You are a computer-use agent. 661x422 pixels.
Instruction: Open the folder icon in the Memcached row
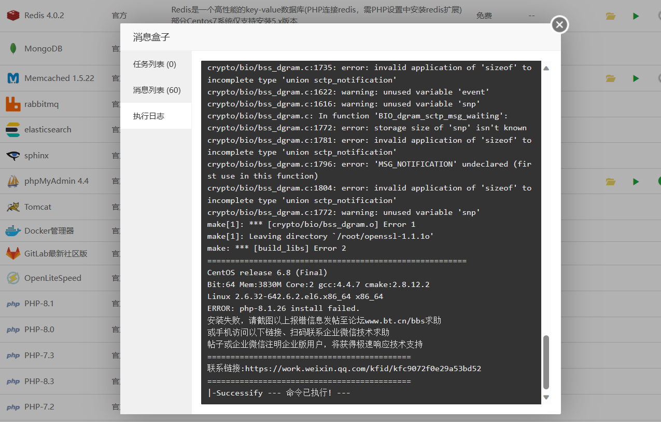[611, 78]
